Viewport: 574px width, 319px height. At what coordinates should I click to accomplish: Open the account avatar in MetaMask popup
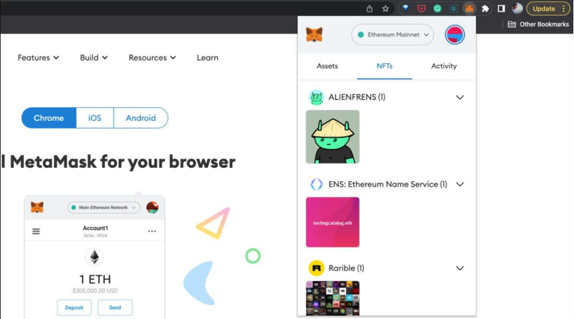click(x=455, y=35)
